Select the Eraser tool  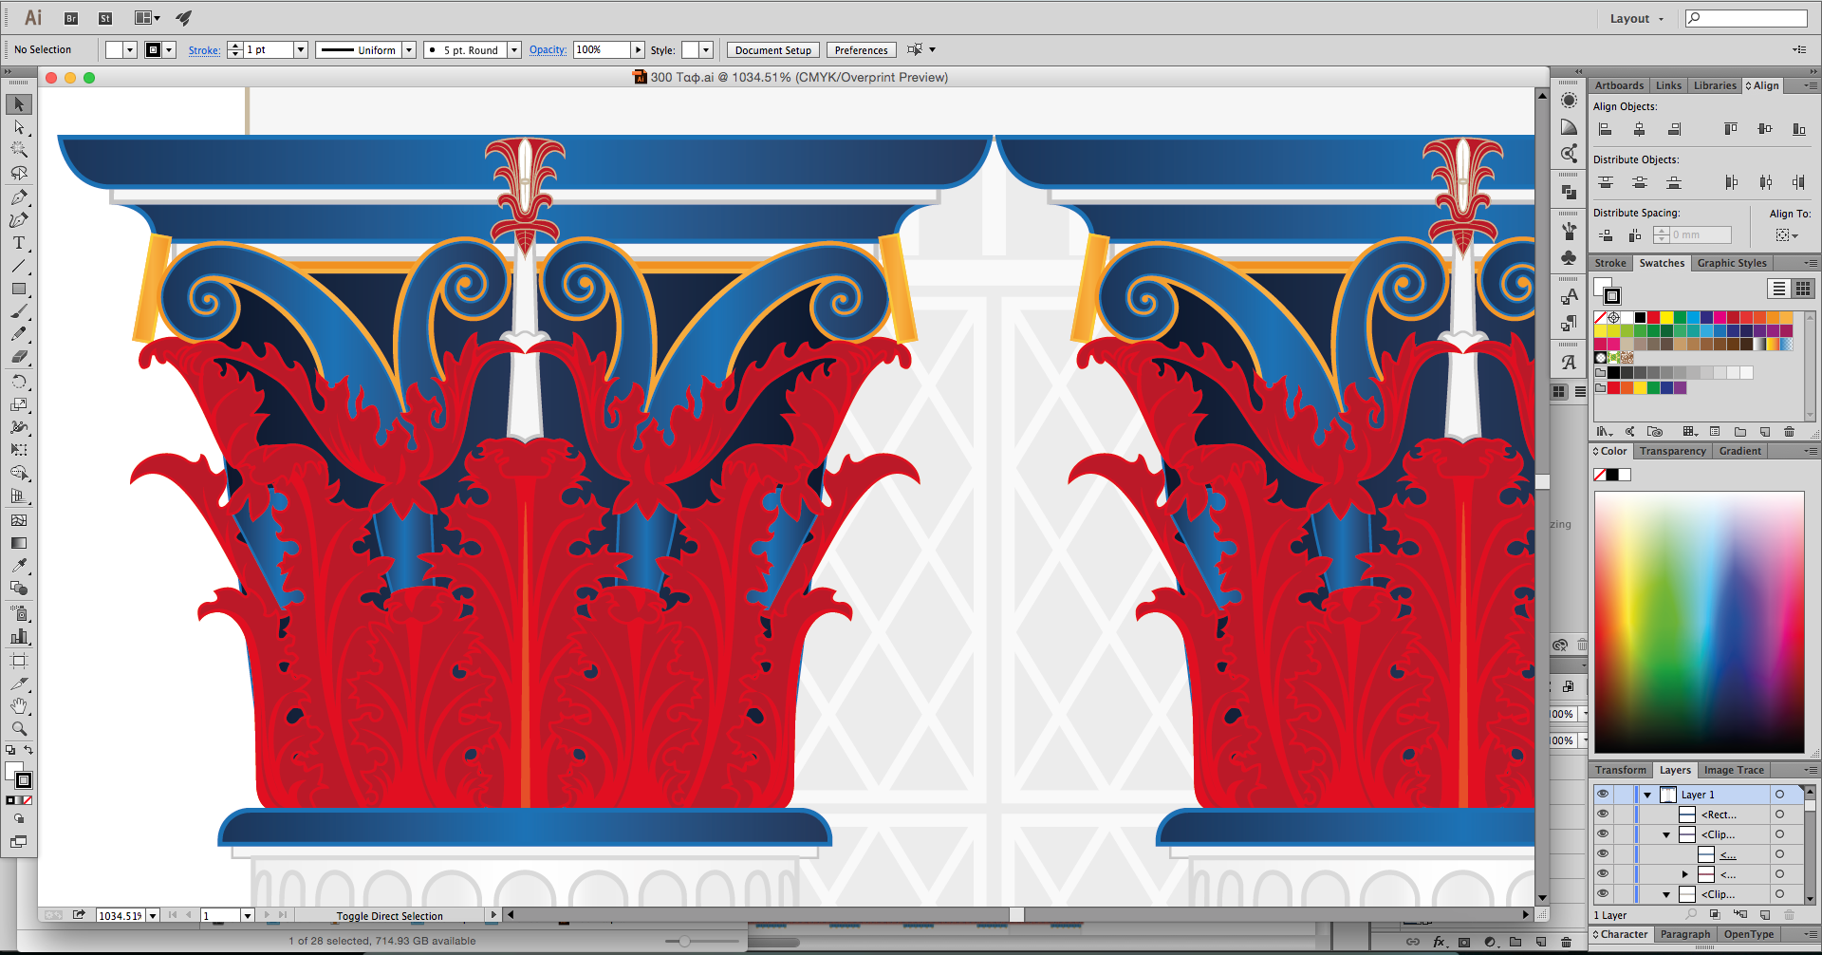(19, 357)
